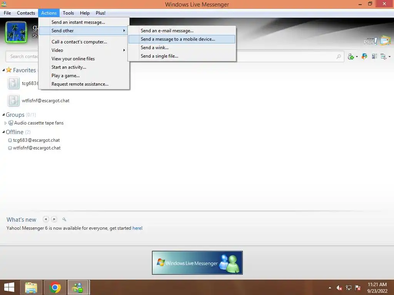The height and width of the screenshot is (295, 394).
Task: Choose Play a game
Action: (x=84, y=76)
